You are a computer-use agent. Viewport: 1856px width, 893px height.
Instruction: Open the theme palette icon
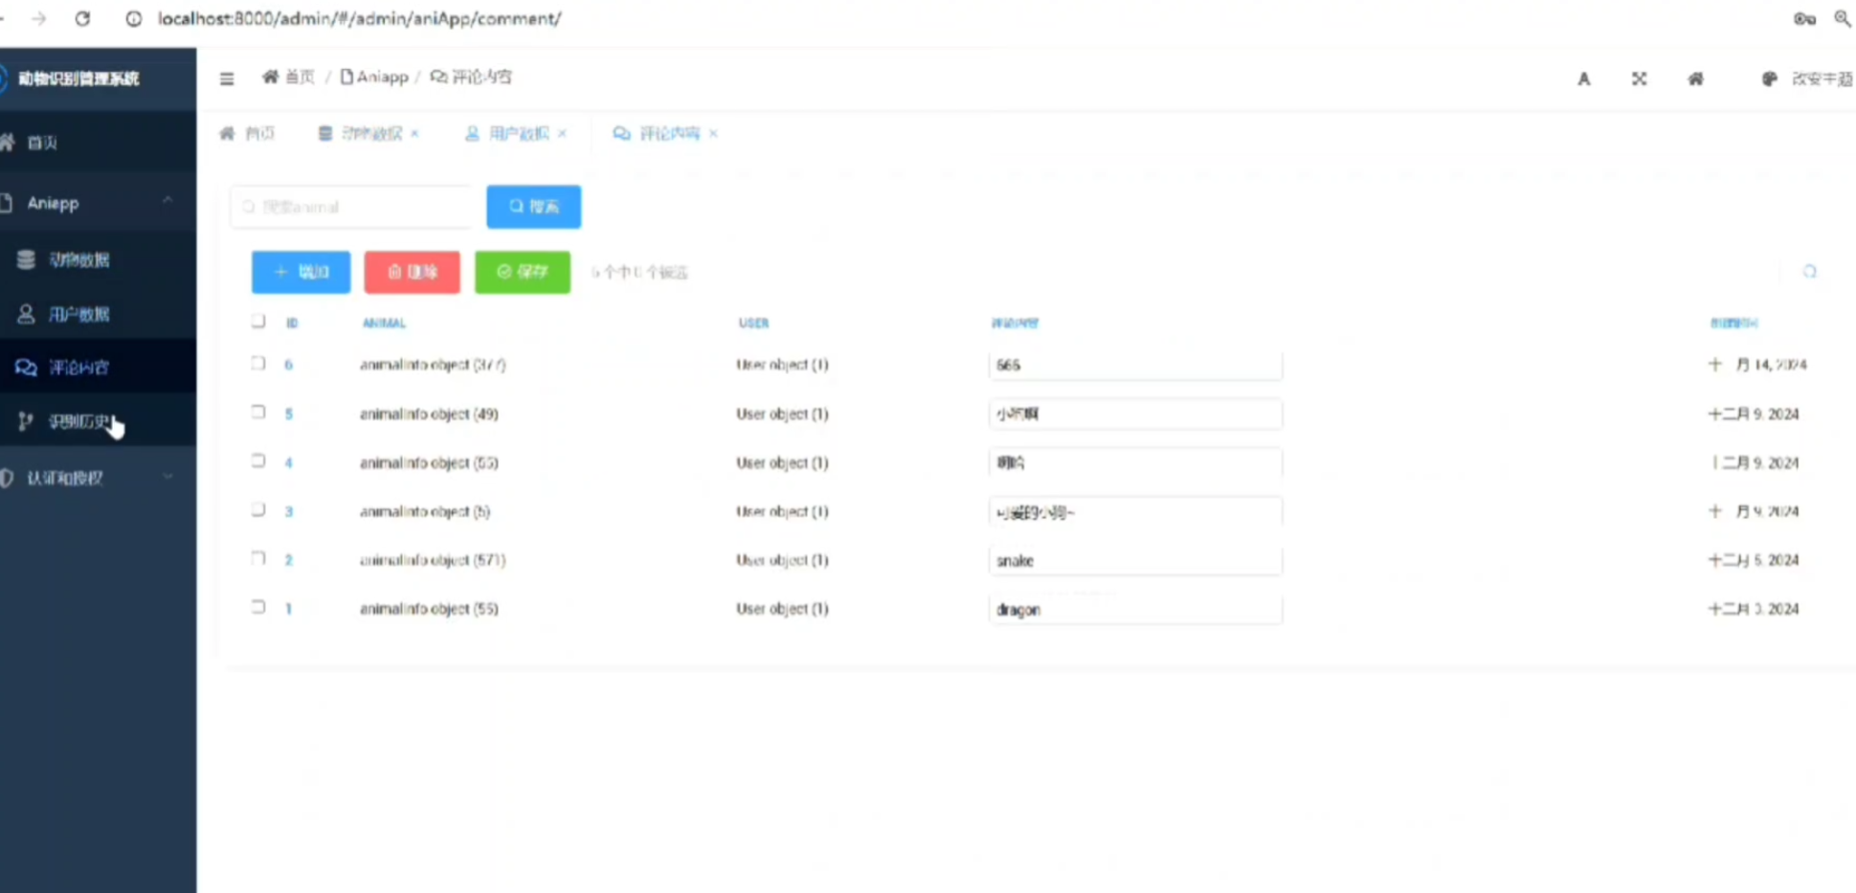[x=1769, y=79]
